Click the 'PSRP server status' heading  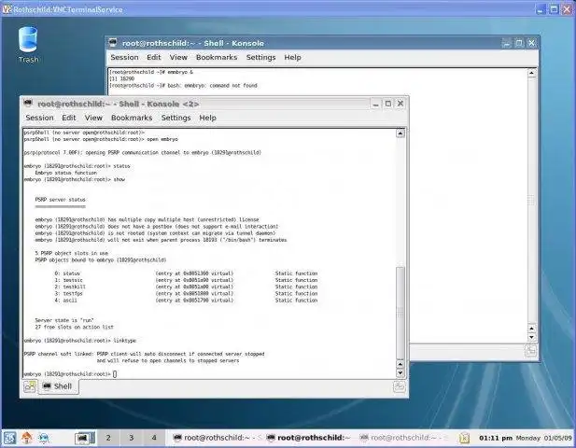coord(61,200)
